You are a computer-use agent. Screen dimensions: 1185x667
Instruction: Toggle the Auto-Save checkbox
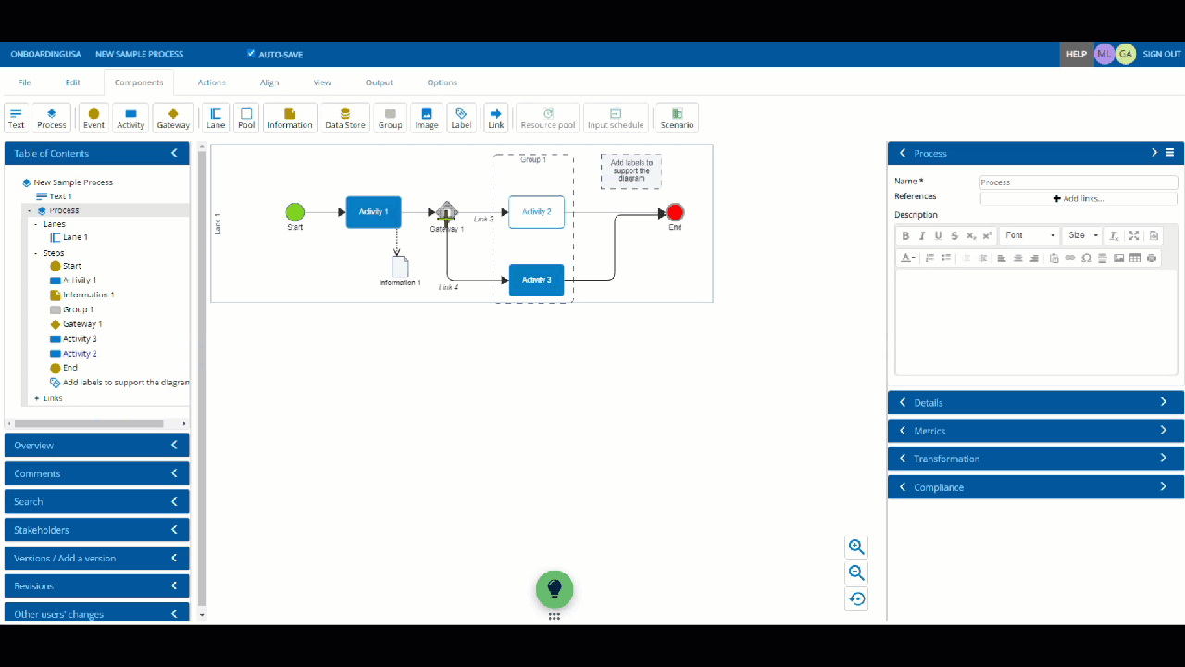[251, 54]
